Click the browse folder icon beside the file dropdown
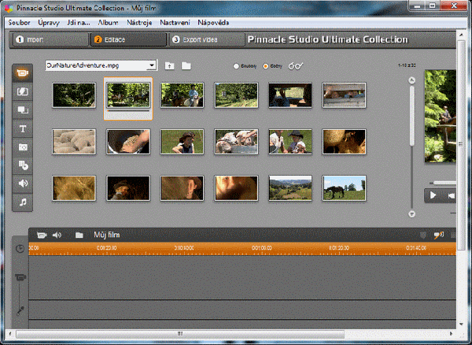Screen dimensions: 472x345 click(x=186, y=65)
